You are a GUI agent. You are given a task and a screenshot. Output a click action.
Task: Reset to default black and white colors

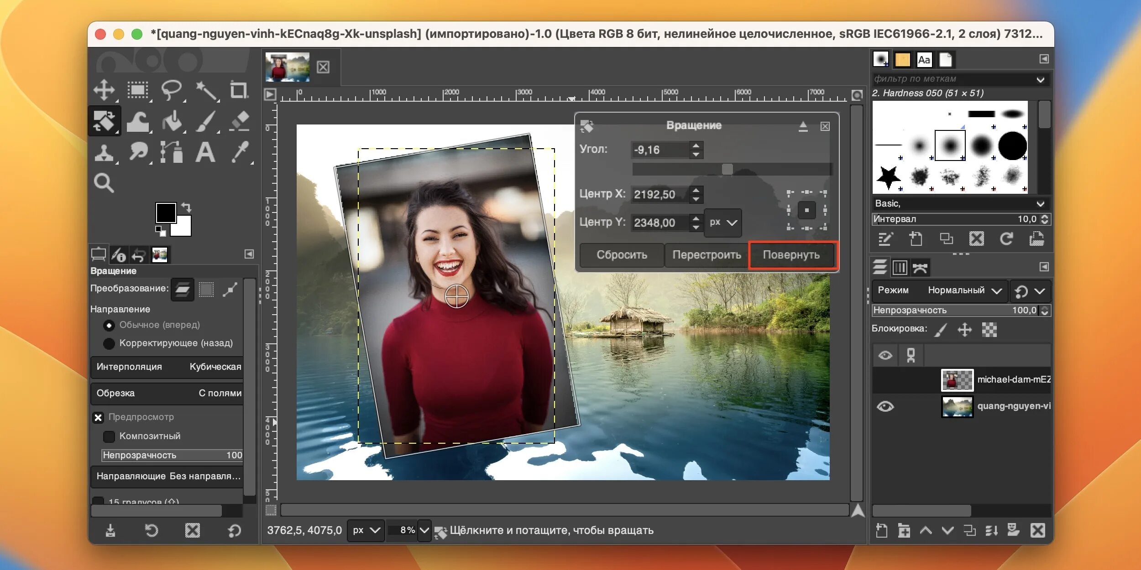tap(160, 231)
